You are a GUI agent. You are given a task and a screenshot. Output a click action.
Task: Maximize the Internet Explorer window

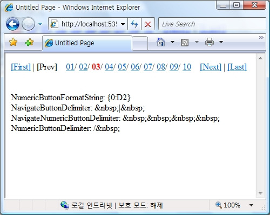(237, 5)
